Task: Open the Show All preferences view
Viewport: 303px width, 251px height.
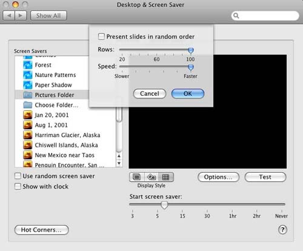Action: (48, 16)
